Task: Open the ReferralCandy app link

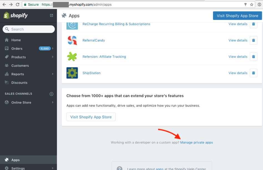Action: (x=93, y=40)
